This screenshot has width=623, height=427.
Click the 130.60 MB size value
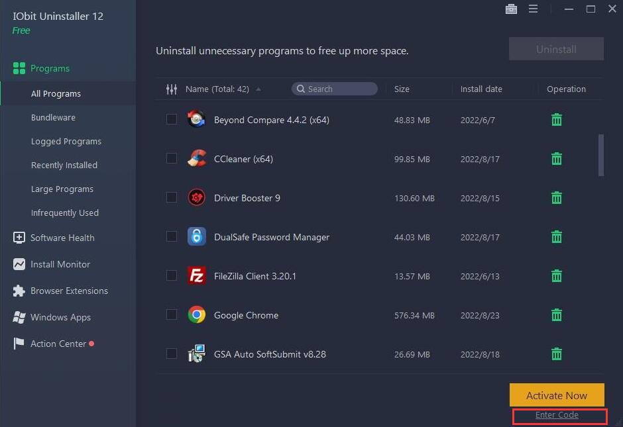414,198
